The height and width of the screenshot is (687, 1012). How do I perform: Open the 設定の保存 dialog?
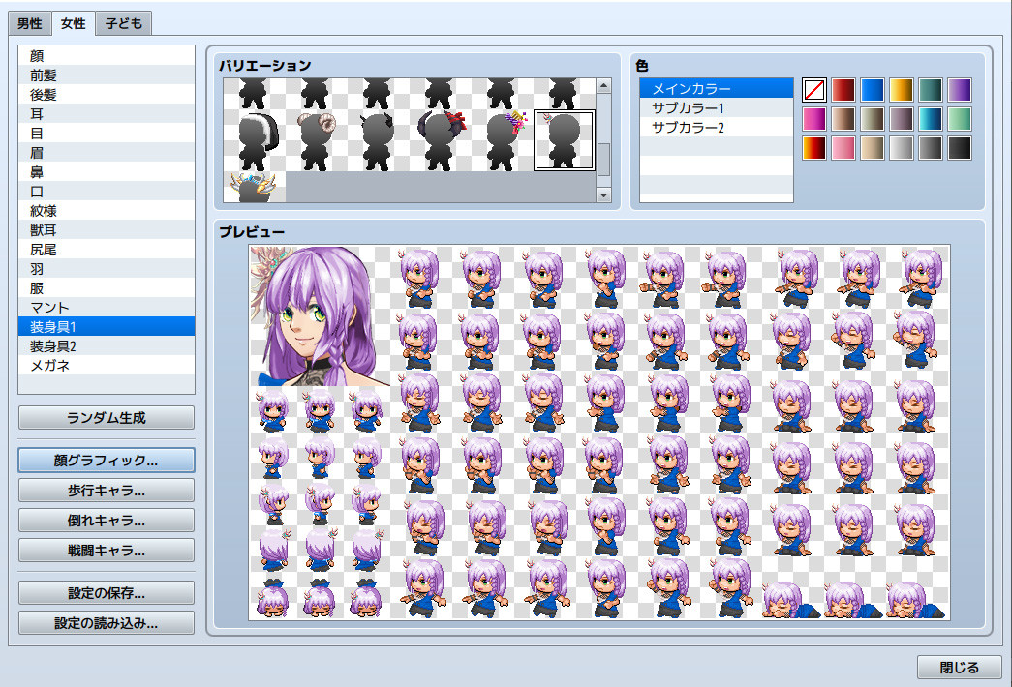point(105,594)
